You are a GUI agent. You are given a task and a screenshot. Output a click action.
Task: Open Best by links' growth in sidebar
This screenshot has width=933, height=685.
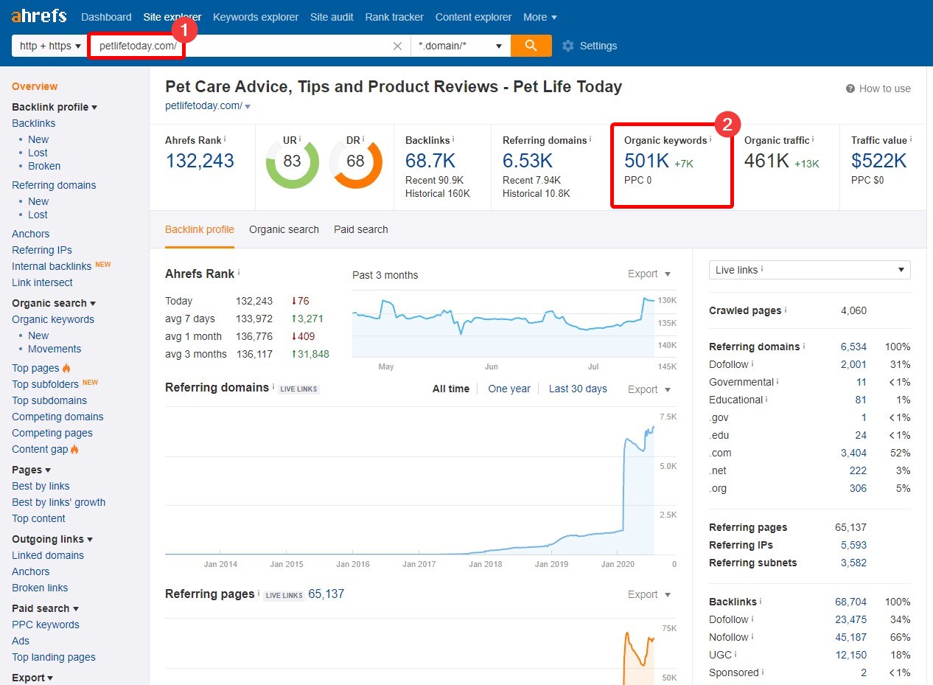[x=58, y=502]
